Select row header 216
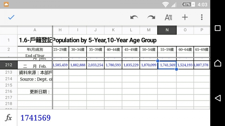The height and width of the screenshot is (126, 225). click(x=9, y=91)
